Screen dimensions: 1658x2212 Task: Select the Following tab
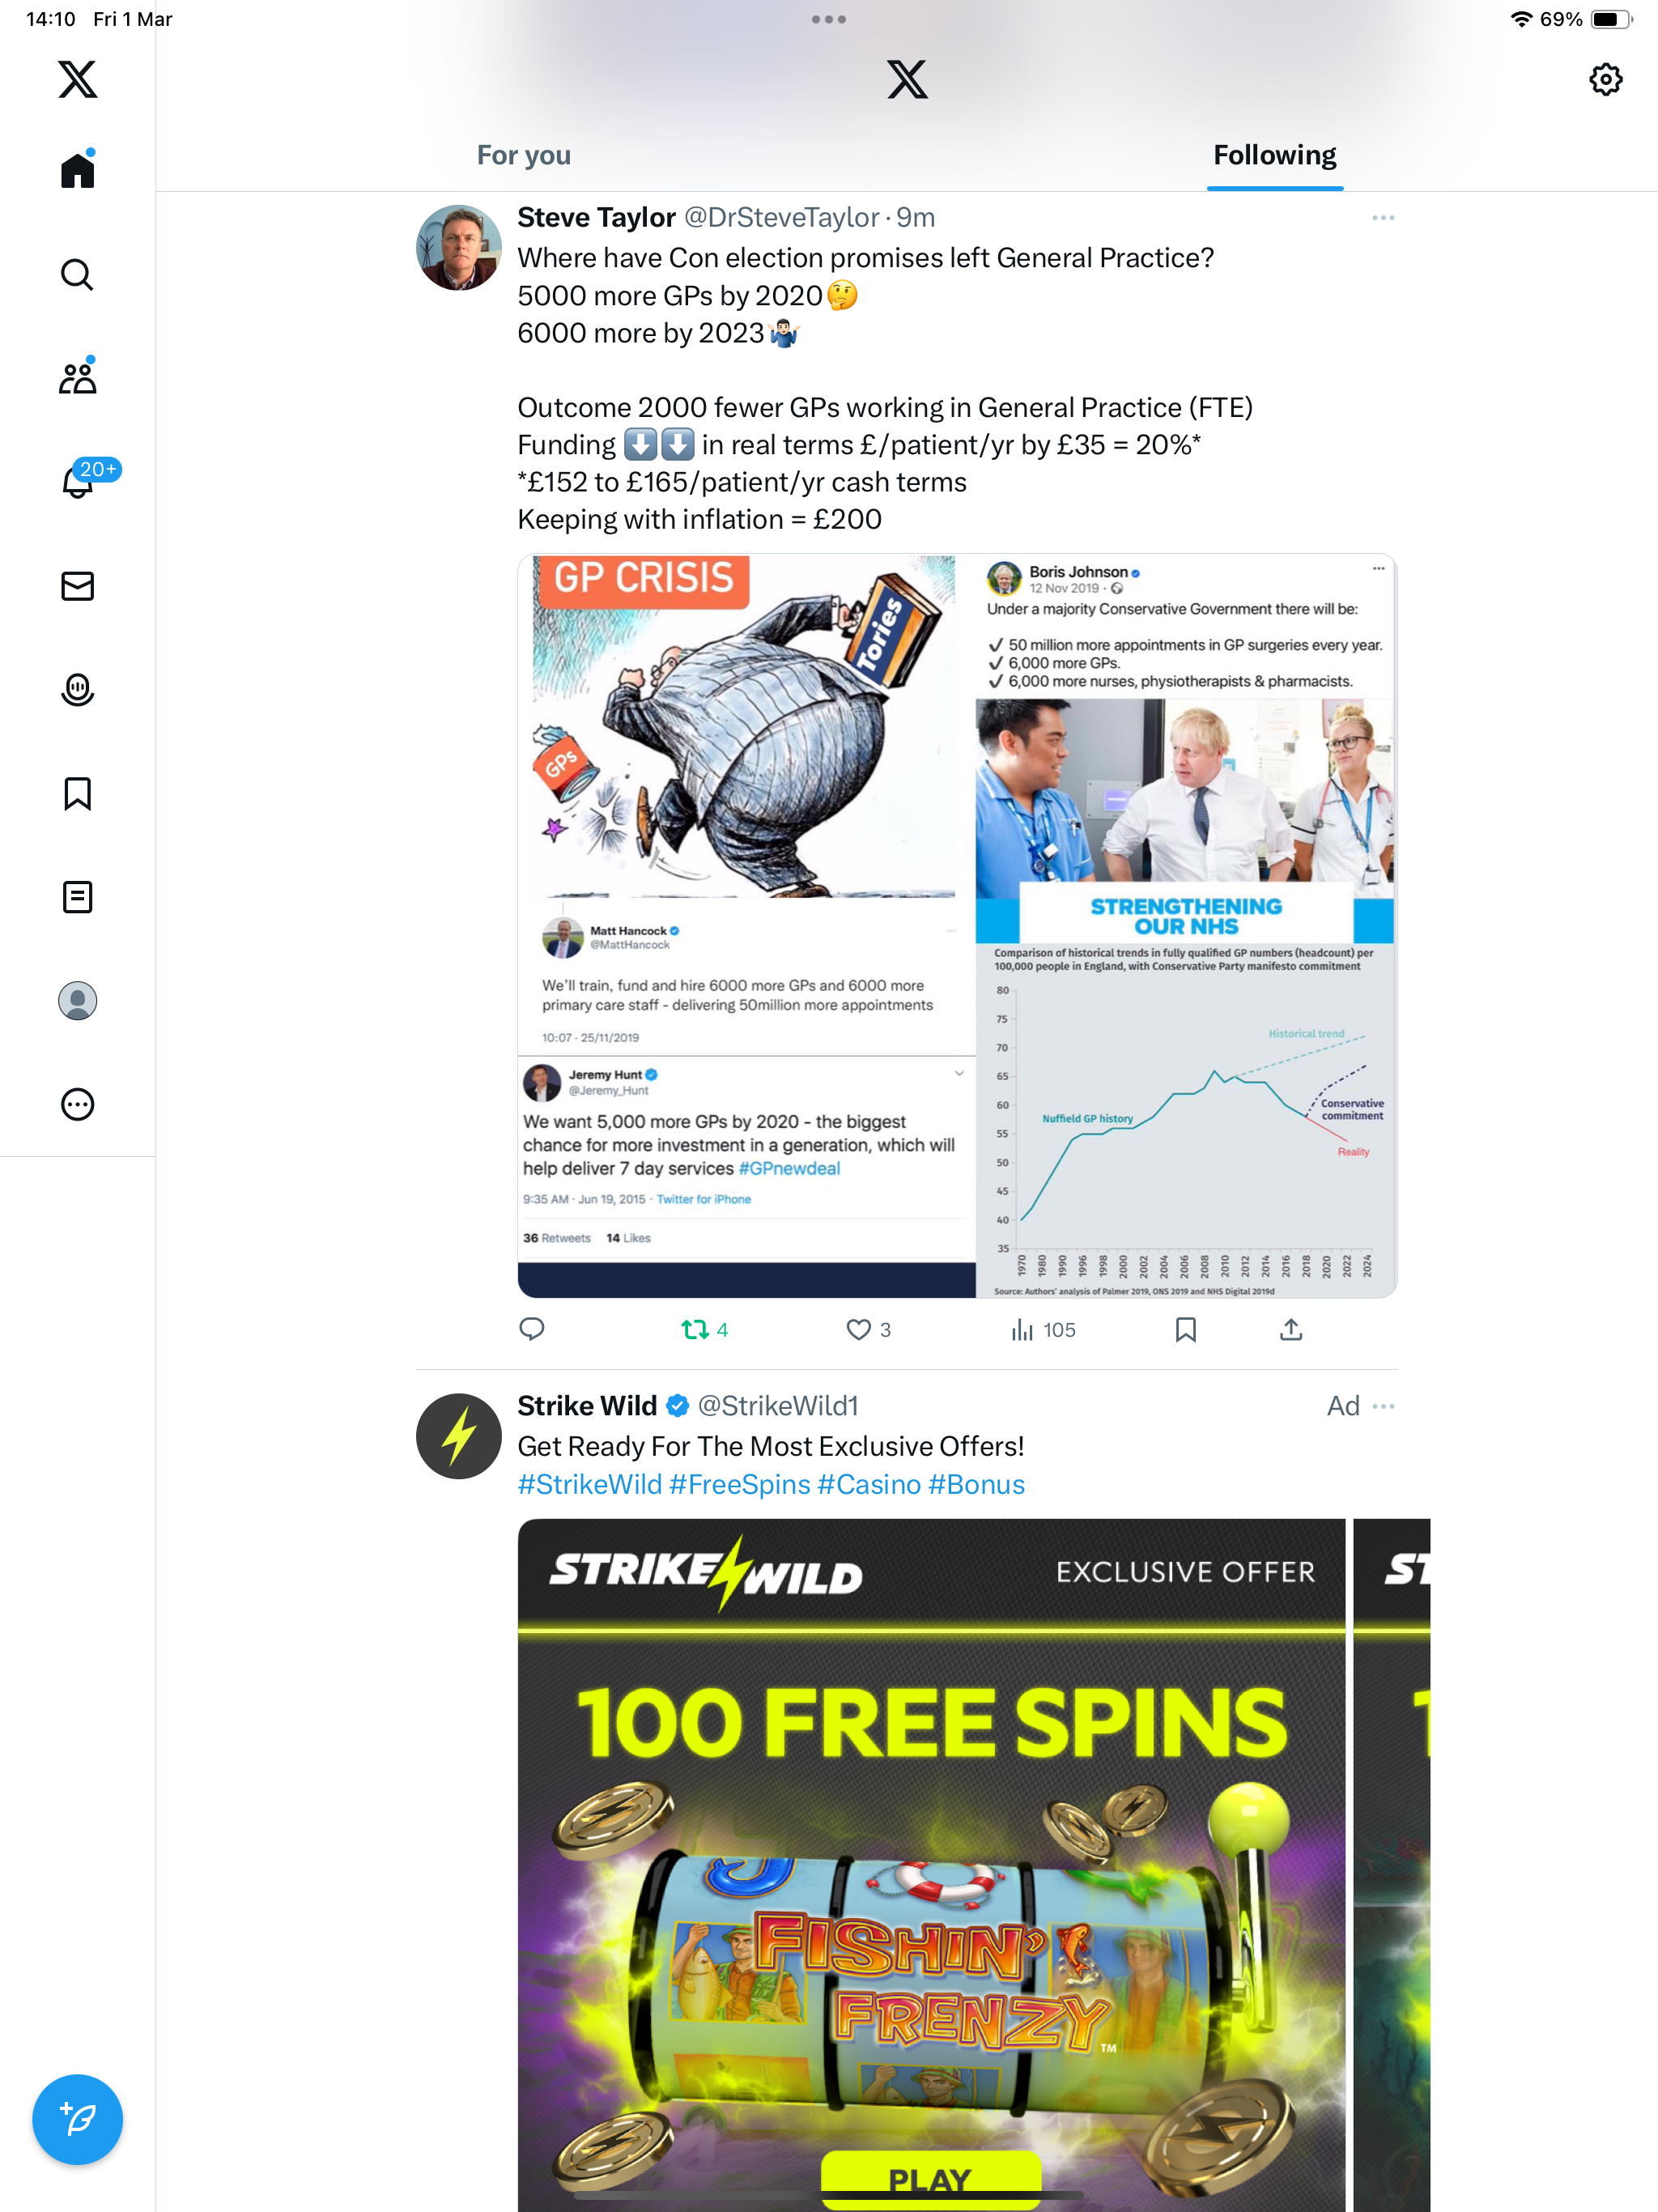1274,155
